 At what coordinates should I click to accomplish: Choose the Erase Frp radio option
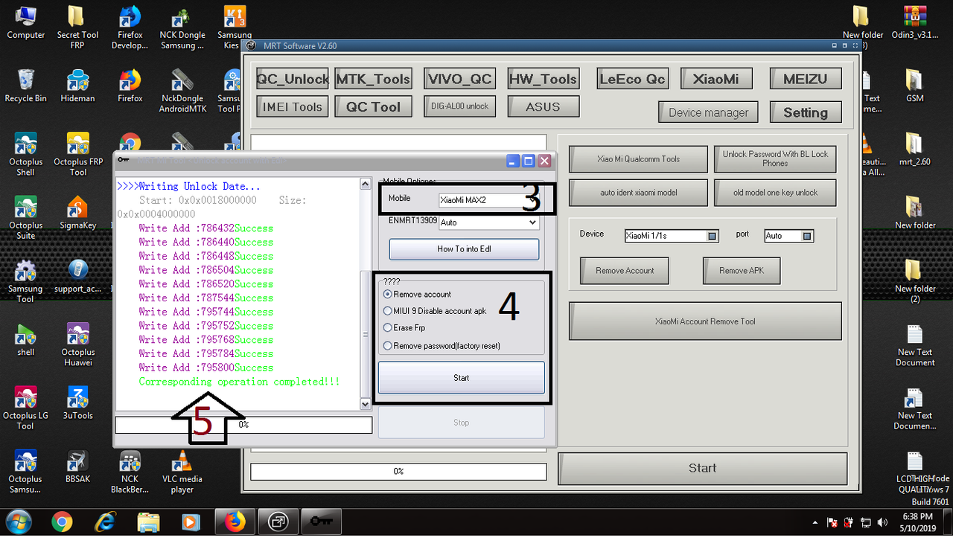click(x=405, y=328)
